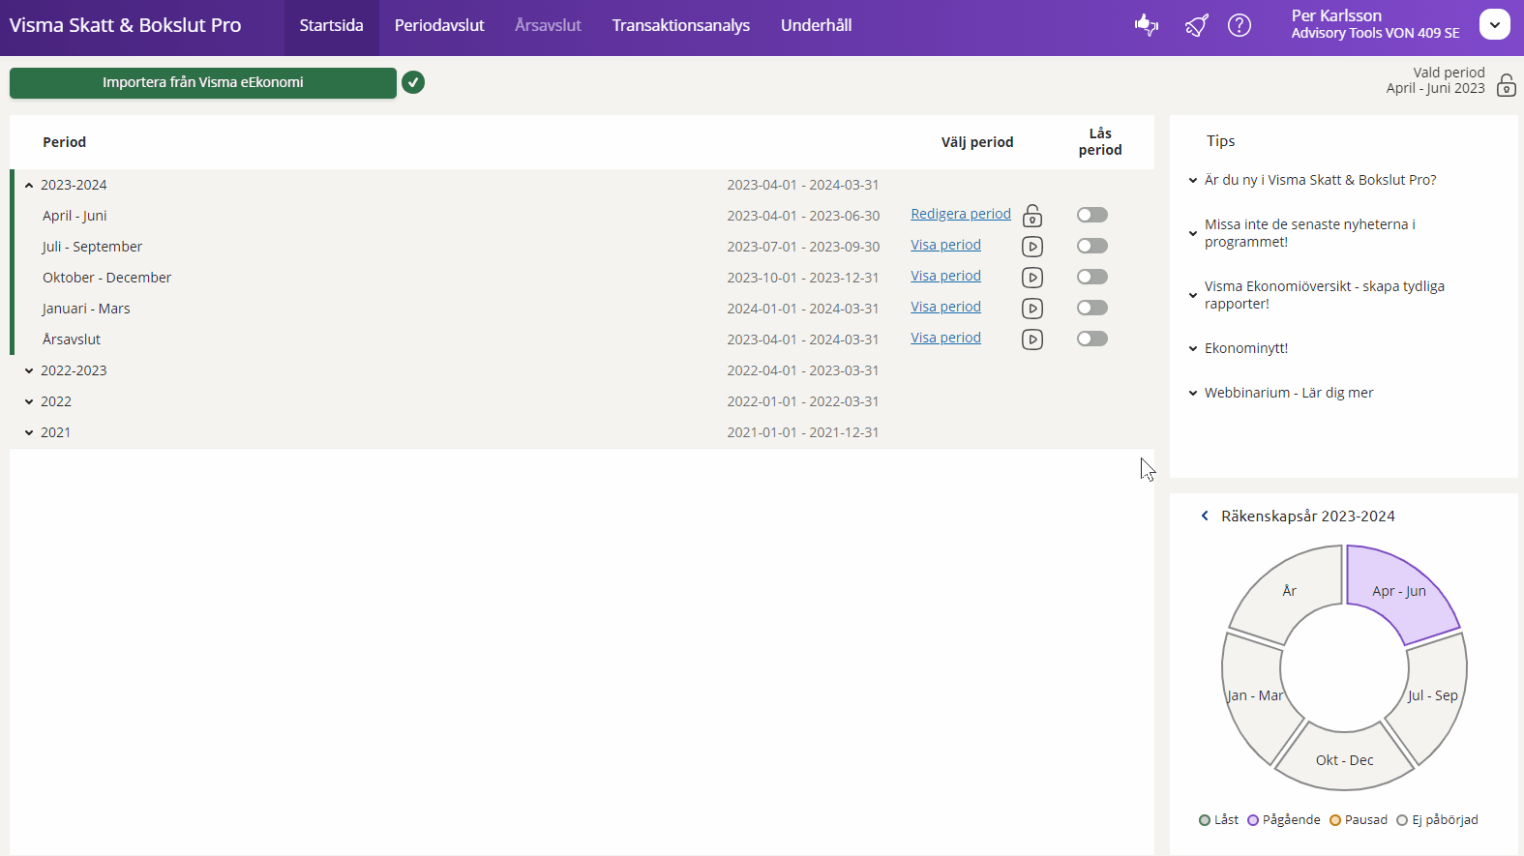Open the user account dropdown arrow

(1494, 24)
